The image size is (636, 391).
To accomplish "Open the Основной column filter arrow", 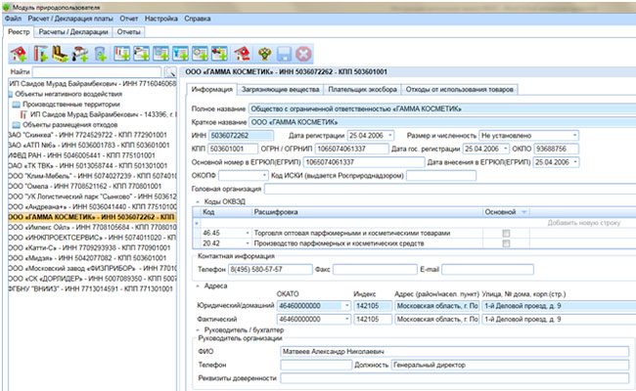I will [x=523, y=212].
